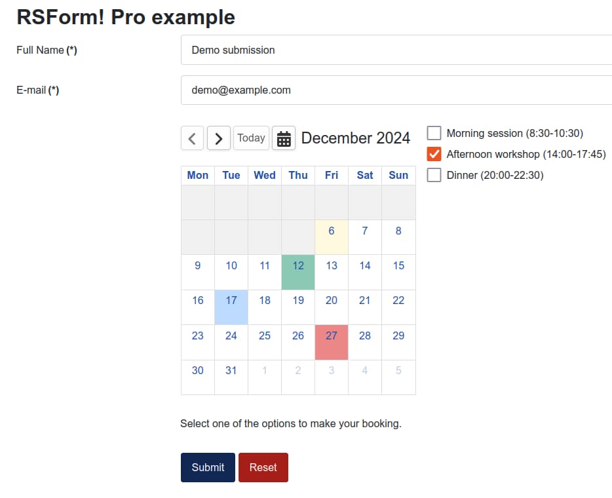Screen dimensions: 612x498
Task: Choose December 20 on the calendar
Action: pyautogui.click(x=332, y=307)
